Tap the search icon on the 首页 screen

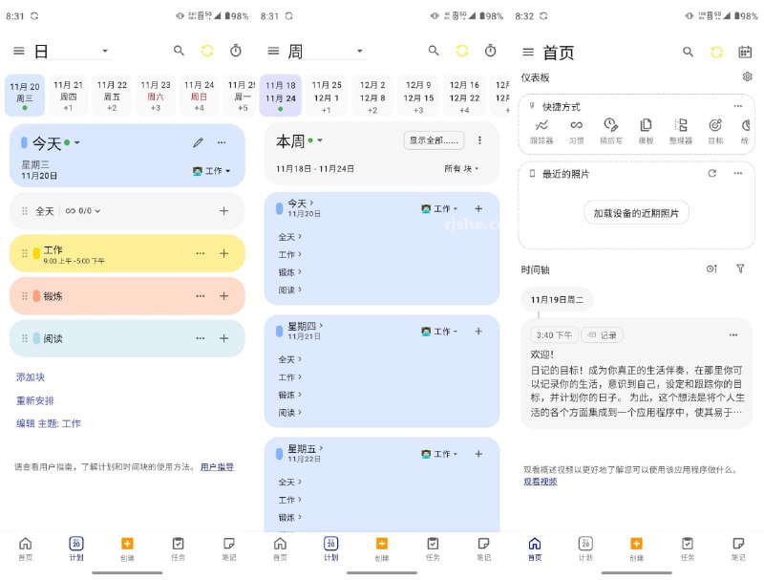tap(687, 52)
